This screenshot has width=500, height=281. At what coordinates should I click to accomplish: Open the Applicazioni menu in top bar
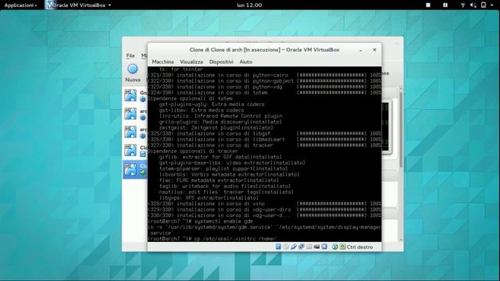coord(20,5)
